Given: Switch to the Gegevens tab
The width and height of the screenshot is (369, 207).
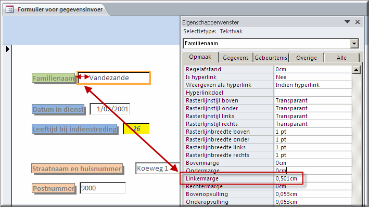Looking at the screenshot, I should click(x=236, y=58).
